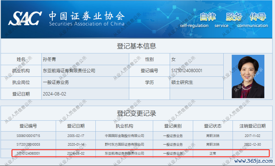Select the name value 孙冬青
The height and width of the screenshot is (166, 275).
click(49, 59)
